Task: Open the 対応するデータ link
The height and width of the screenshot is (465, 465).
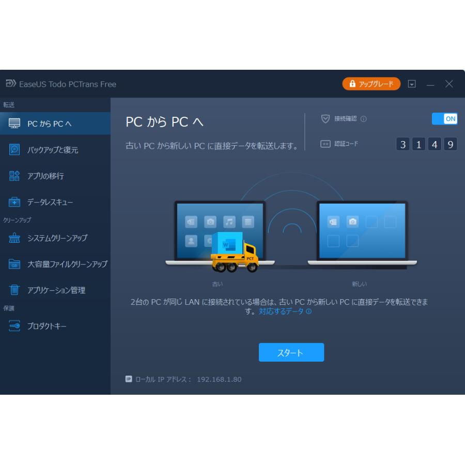Action: pyautogui.click(x=281, y=311)
